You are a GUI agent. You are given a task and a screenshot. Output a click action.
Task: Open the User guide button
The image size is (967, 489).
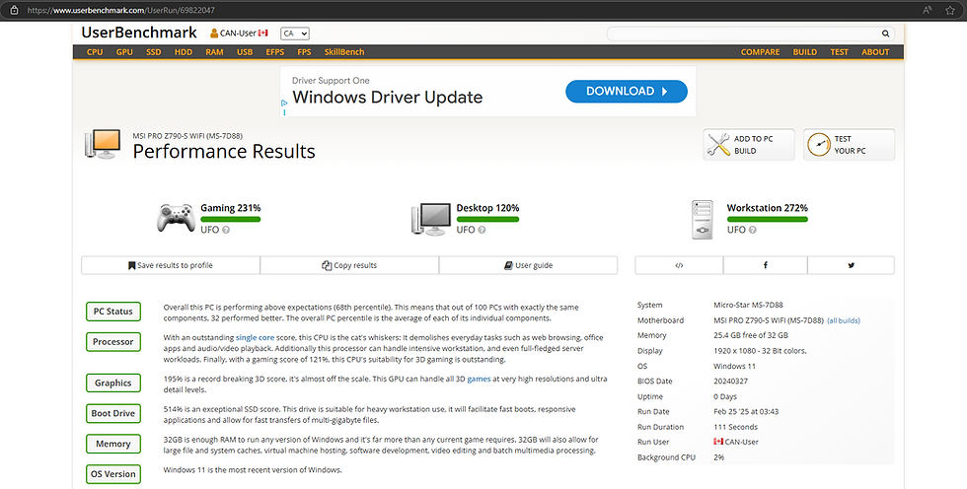point(529,265)
